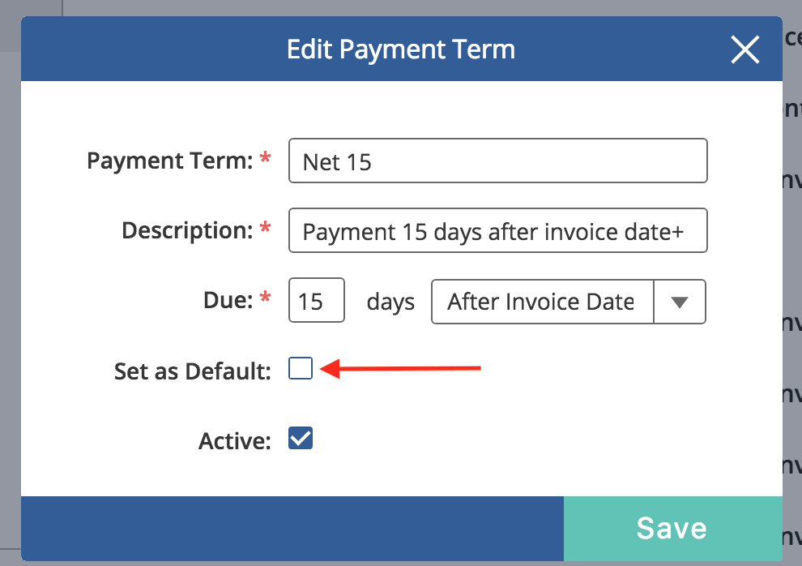Click the red required asterisk beside Payment Term
The height and width of the screenshot is (566, 802).
point(266,160)
